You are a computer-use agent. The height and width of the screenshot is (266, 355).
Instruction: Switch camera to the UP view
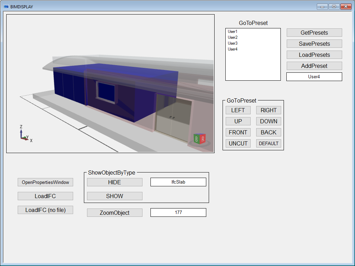tap(238, 121)
